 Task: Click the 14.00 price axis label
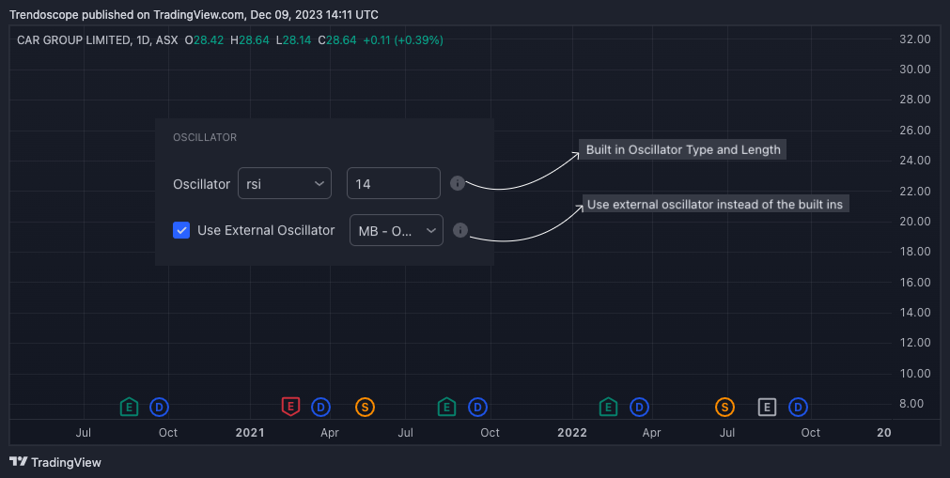(x=915, y=313)
